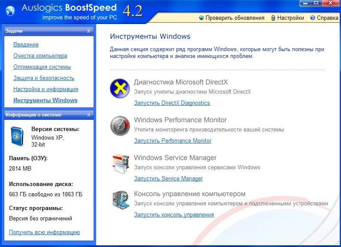Collapse the Информация о системе panel
This screenshot has height=247, width=341.
click(88, 115)
